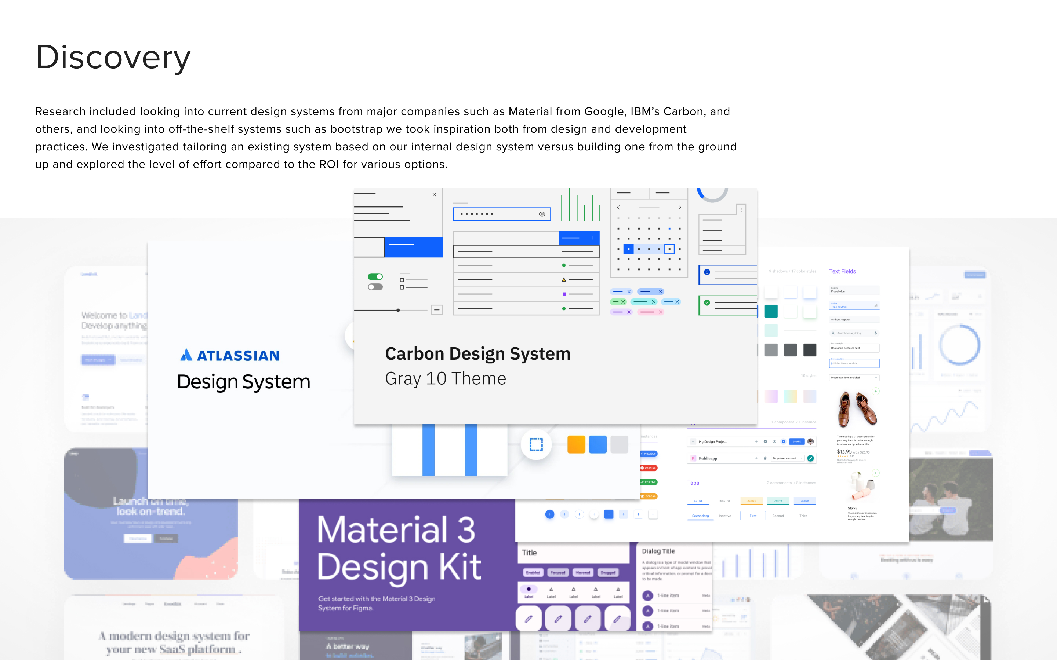Screen dimensions: 1057x660
Task: Remove the pink tag via its X
Action: point(660,312)
